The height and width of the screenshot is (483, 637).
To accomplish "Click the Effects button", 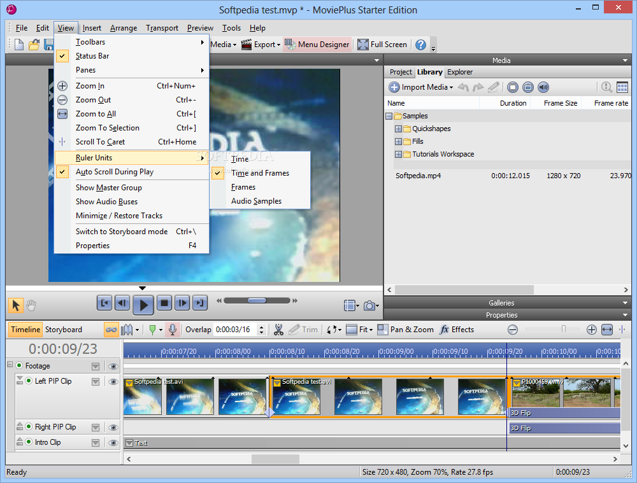I will tap(457, 330).
